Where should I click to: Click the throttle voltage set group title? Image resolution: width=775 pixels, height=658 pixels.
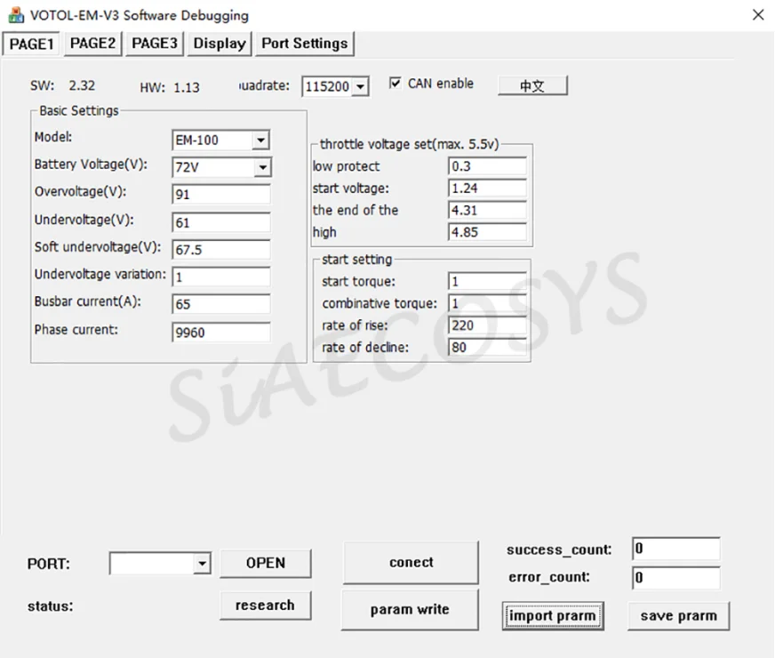(409, 144)
